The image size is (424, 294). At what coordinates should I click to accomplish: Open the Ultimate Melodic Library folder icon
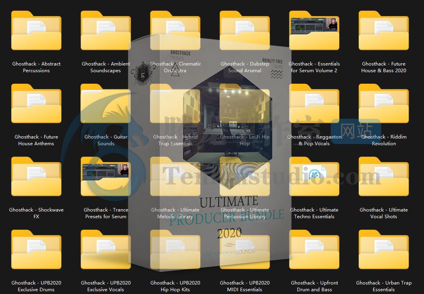pyautogui.click(x=175, y=176)
